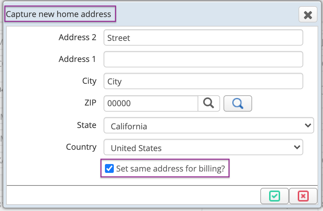This screenshot has width=323, height=211.
Task: Click into the City input field
Action: pos(203,81)
